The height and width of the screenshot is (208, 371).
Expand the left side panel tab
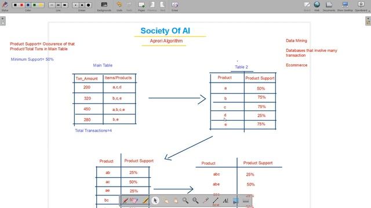click(x=3, y=21)
